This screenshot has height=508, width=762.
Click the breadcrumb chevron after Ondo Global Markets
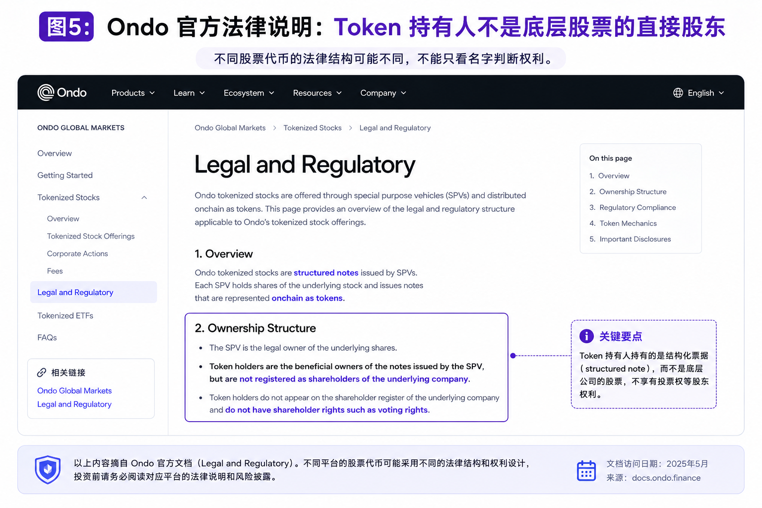coord(274,128)
